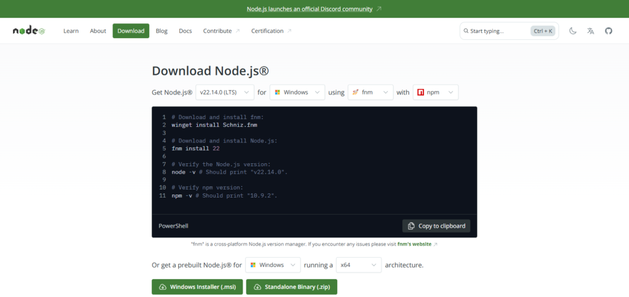The width and height of the screenshot is (629, 297).
Task: Click the PowerShell label under code block
Action: [173, 226]
